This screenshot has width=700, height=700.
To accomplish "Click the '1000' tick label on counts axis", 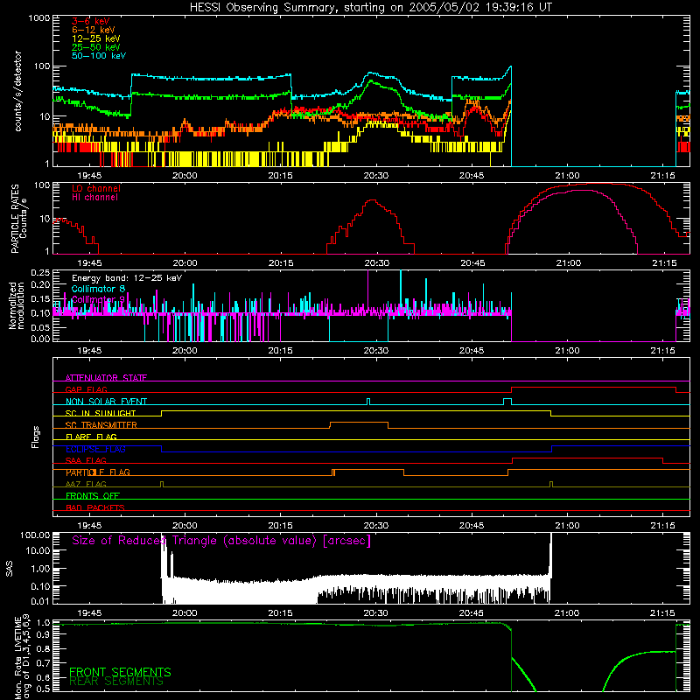I will click(38, 18).
